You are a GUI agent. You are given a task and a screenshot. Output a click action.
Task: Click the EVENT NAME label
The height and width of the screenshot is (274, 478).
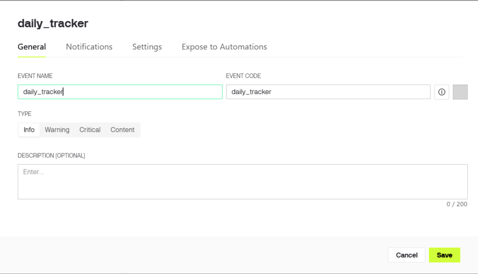click(x=35, y=76)
